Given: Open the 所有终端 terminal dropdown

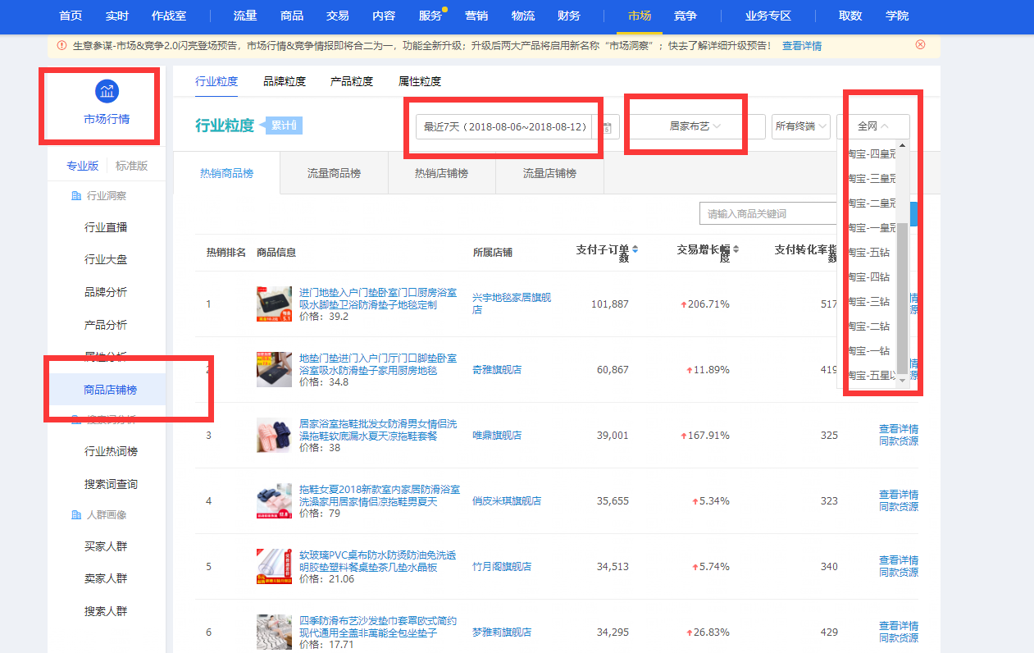Looking at the screenshot, I should pos(801,126).
